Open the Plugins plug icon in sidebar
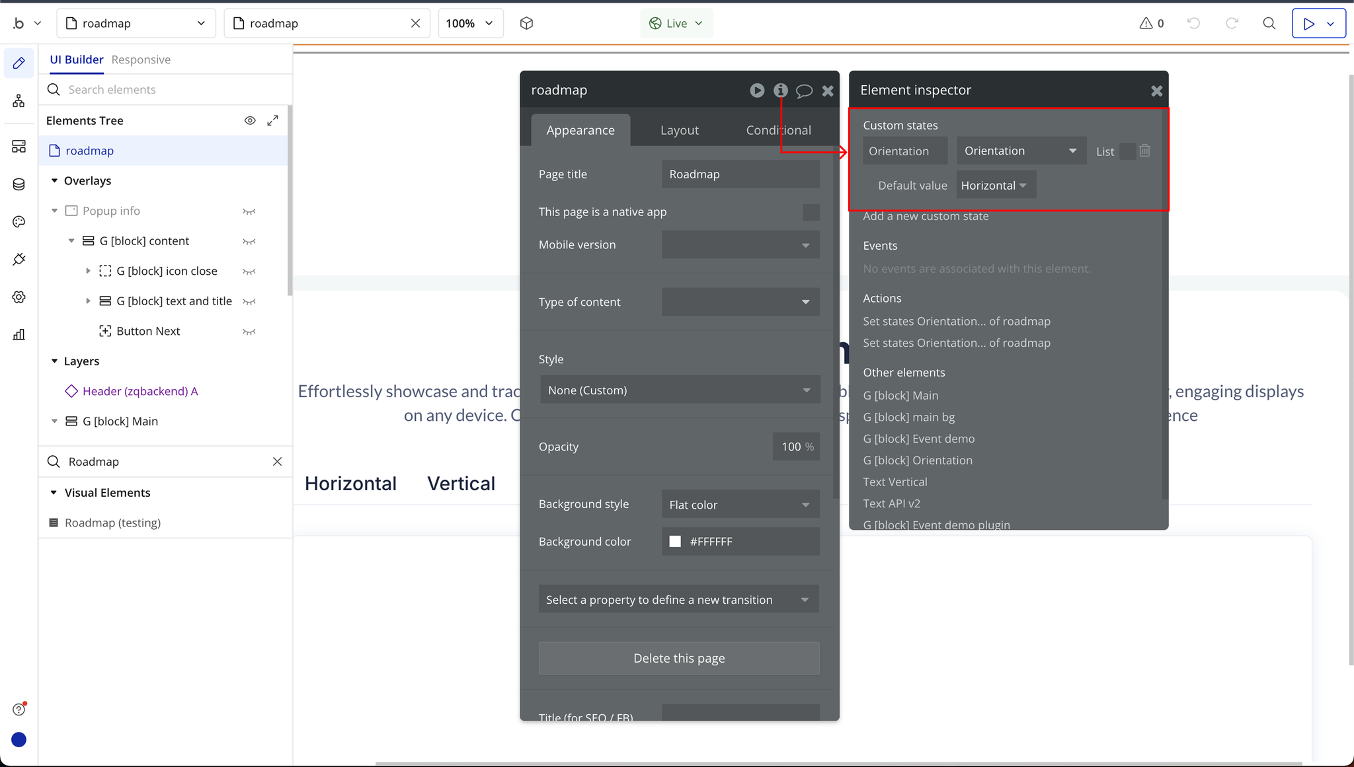Image resolution: width=1354 pixels, height=767 pixels. (19, 259)
